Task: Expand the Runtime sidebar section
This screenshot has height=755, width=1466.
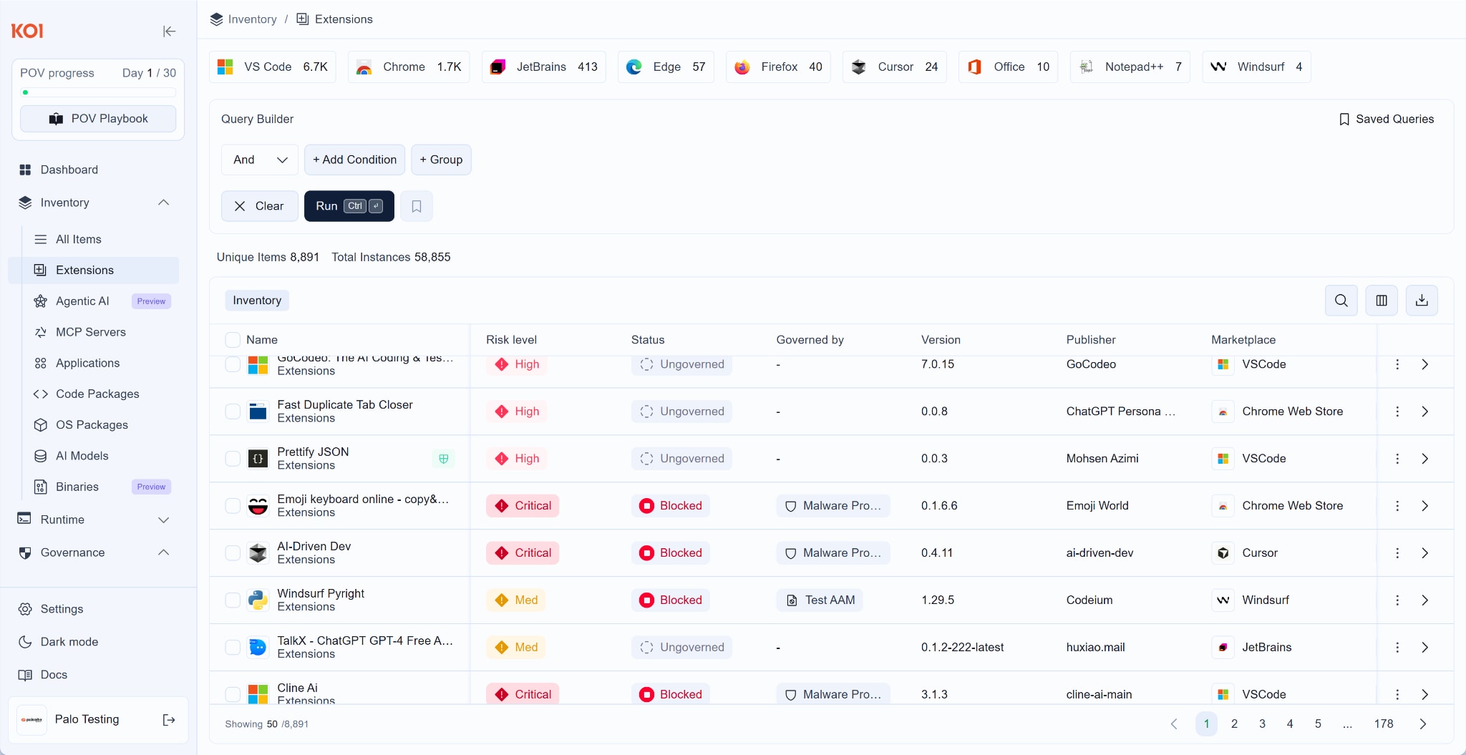Action: [x=163, y=520]
